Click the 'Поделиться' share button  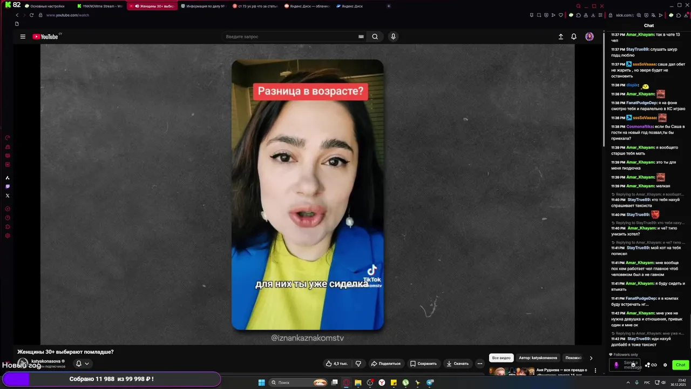[x=385, y=364]
